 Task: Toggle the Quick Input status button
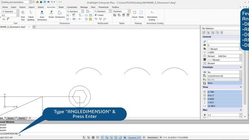click(120, 137)
